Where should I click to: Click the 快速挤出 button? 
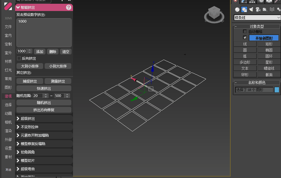tap(44, 89)
